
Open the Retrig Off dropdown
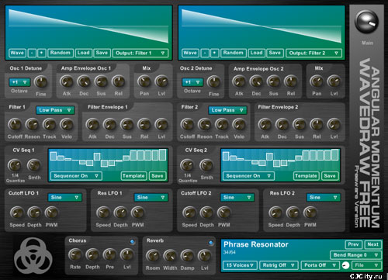[279, 265]
